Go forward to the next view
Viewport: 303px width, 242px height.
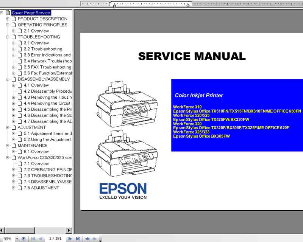tap(94, 239)
